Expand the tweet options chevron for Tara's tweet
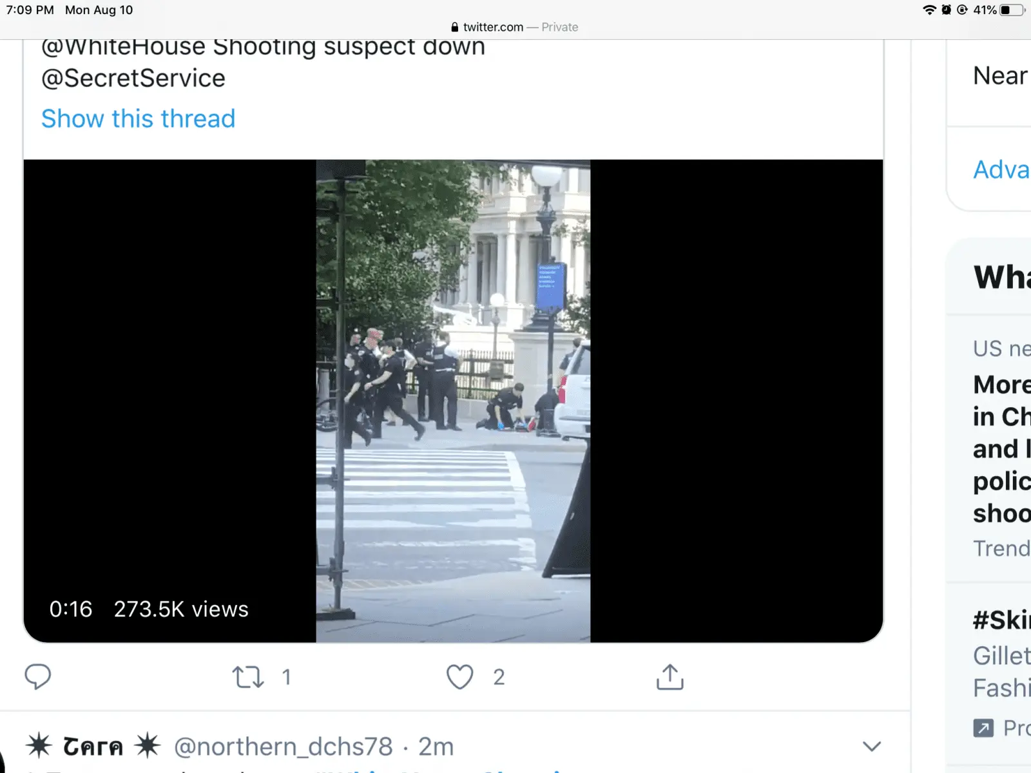The height and width of the screenshot is (773, 1031). tap(871, 747)
